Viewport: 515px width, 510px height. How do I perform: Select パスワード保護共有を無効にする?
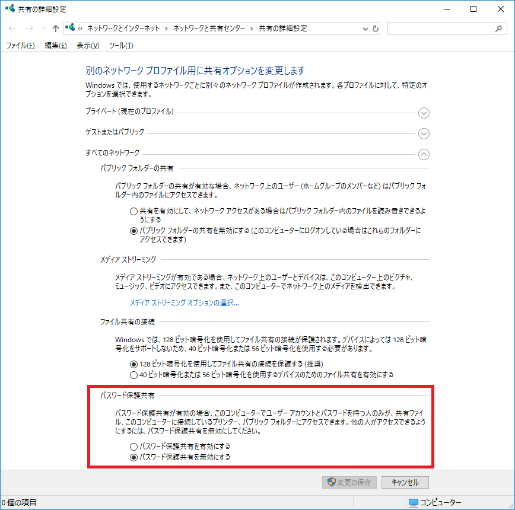[133, 457]
